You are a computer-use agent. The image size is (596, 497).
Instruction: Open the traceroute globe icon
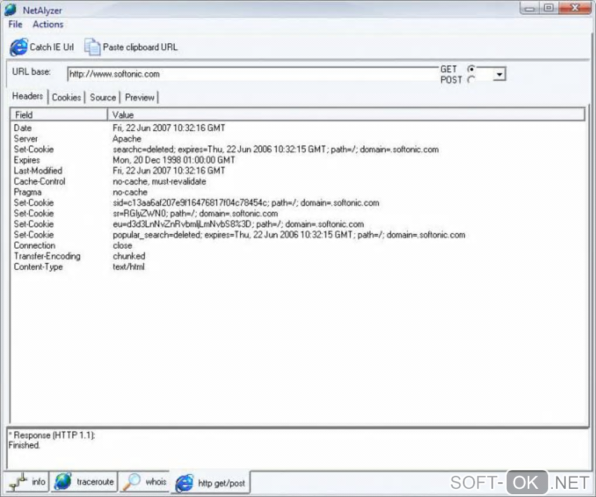(63, 482)
